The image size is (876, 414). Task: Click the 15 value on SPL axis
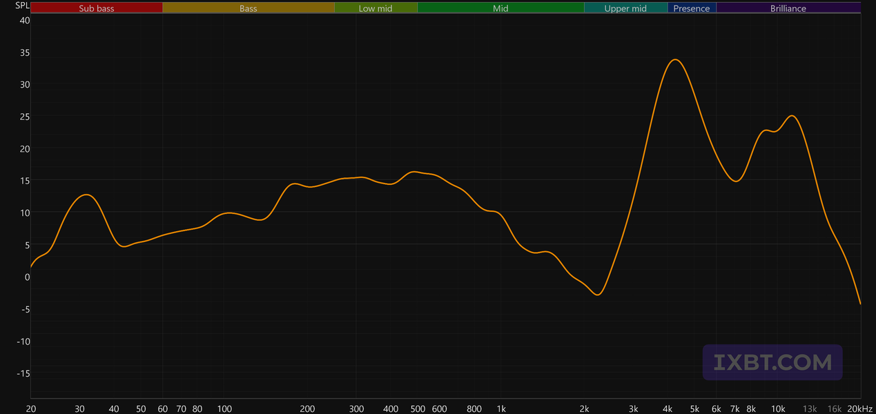25,181
